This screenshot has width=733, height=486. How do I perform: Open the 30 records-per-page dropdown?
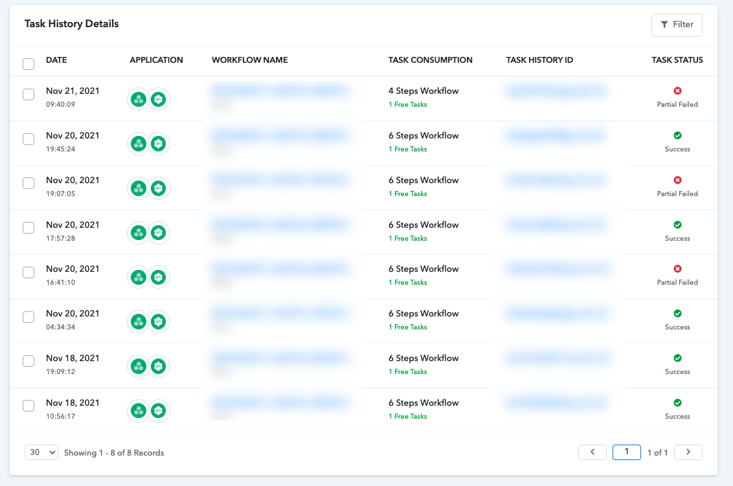pos(41,452)
